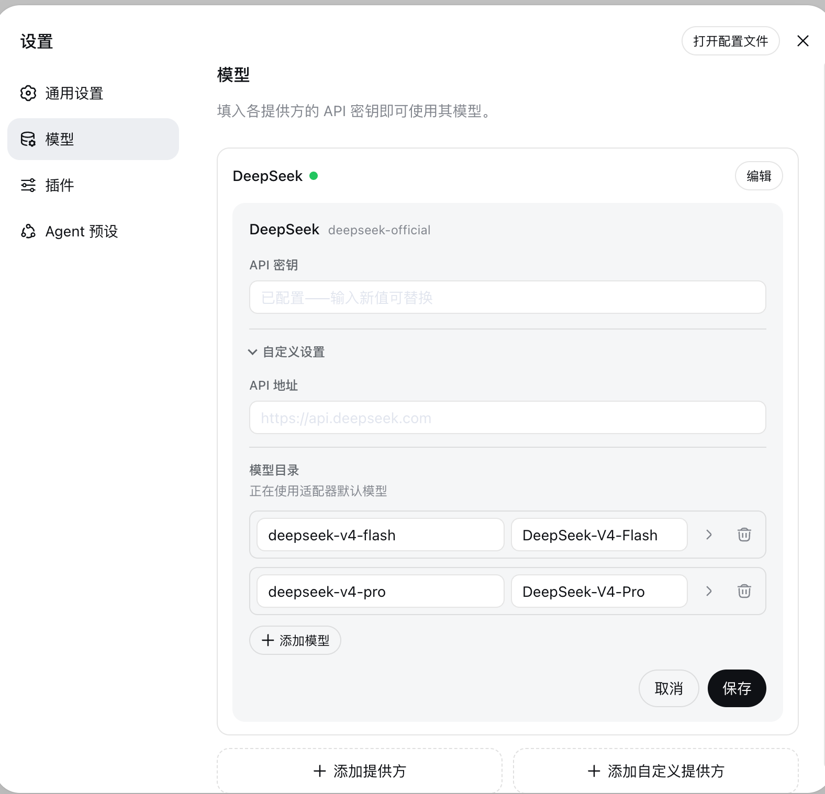Edit the deepseek-v4-pro model ID field
The width and height of the screenshot is (825, 794).
click(x=381, y=591)
